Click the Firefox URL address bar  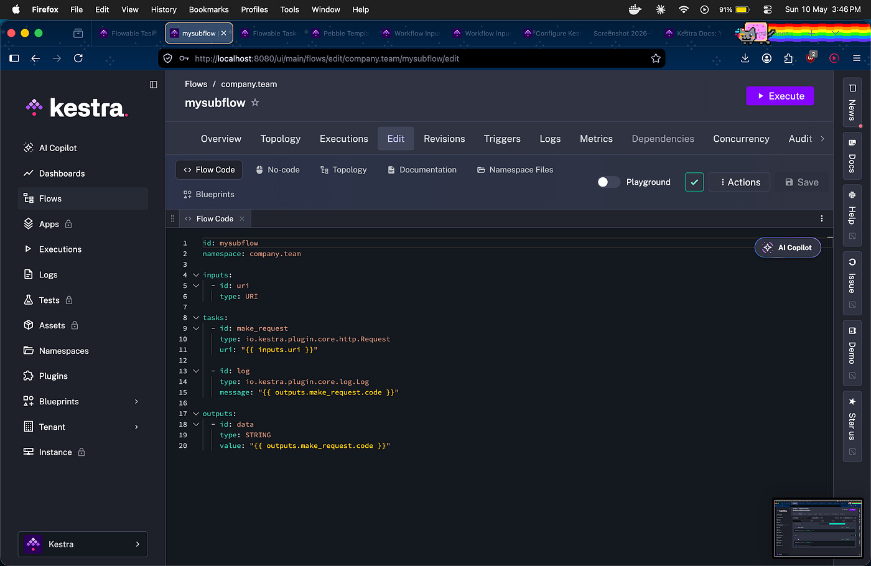pyautogui.click(x=411, y=58)
